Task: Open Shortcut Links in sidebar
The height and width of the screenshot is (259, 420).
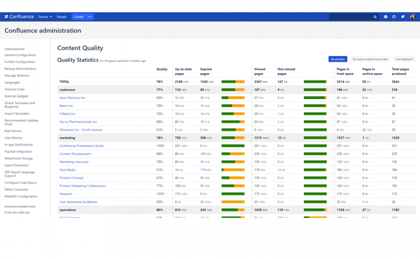Action: pyautogui.click(x=15, y=89)
